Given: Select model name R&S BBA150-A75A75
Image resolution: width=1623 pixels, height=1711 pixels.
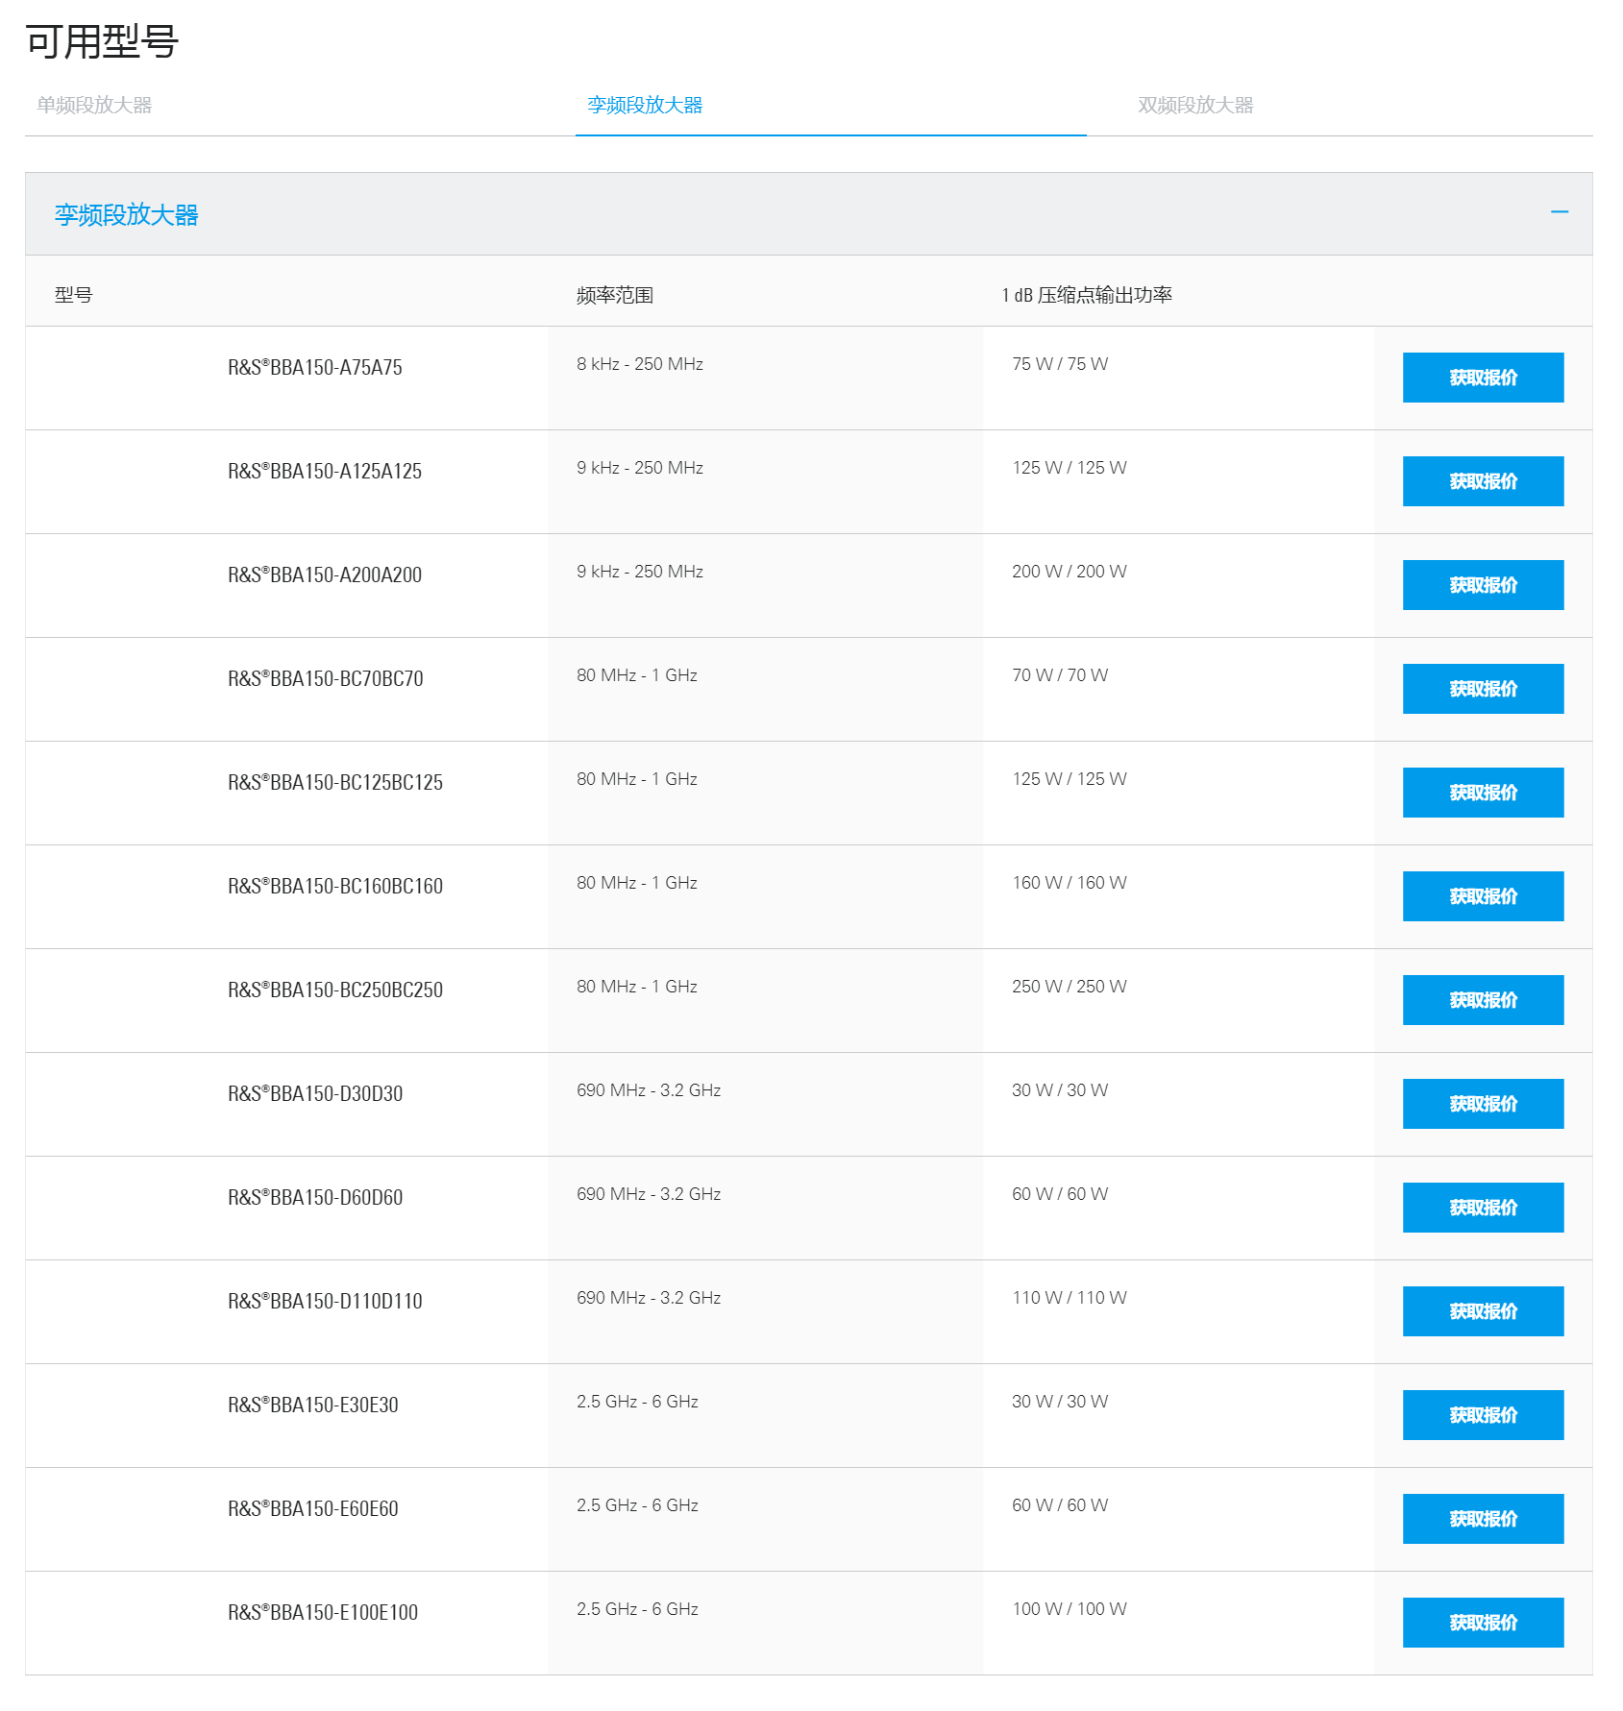Looking at the screenshot, I should tap(315, 367).
